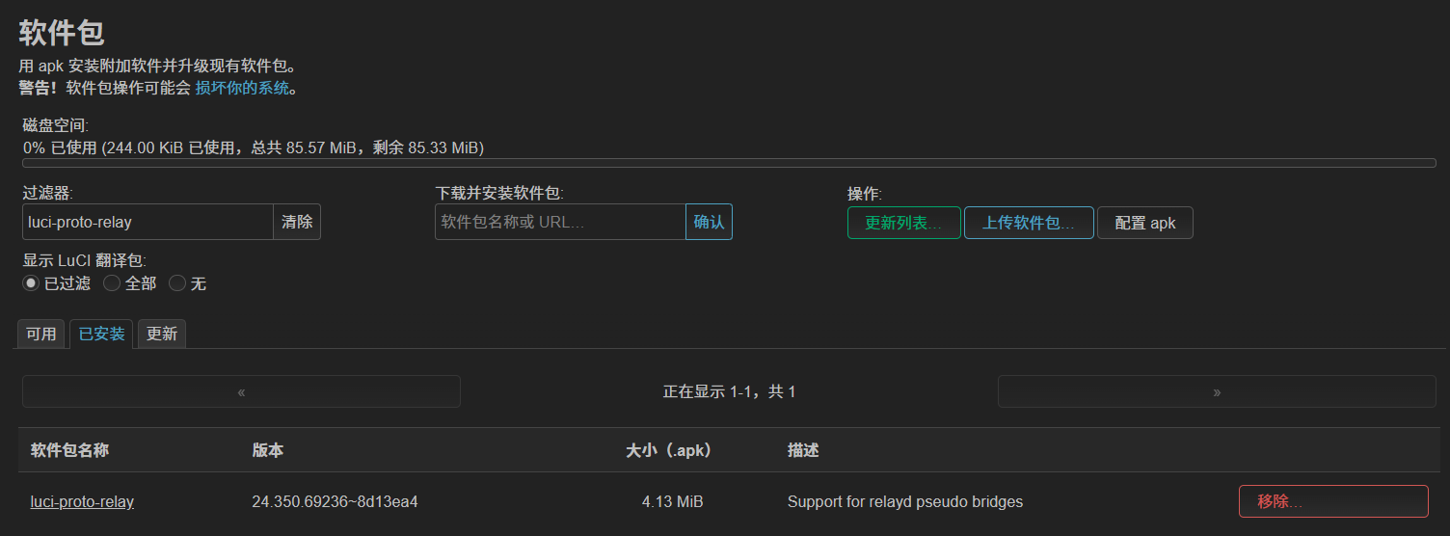This screenshot has height=536, width=1450.
Task: Follow the 损坏你的系统 warning link
Action: coord(242,88)
